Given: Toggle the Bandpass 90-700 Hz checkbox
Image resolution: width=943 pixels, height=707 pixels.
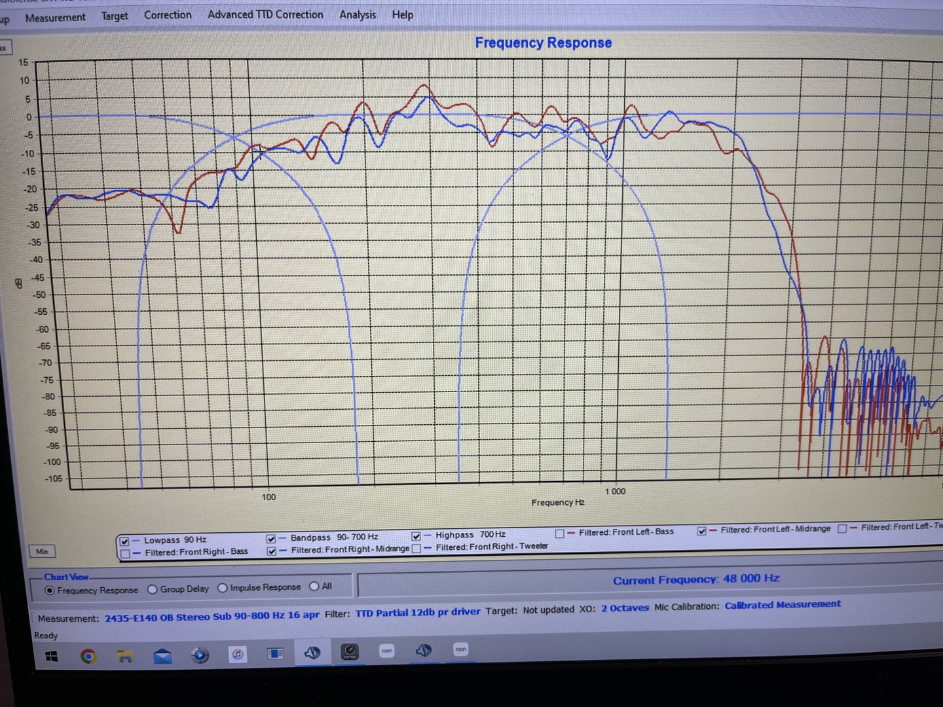Looking at the screenshot, I should (271, 539).
